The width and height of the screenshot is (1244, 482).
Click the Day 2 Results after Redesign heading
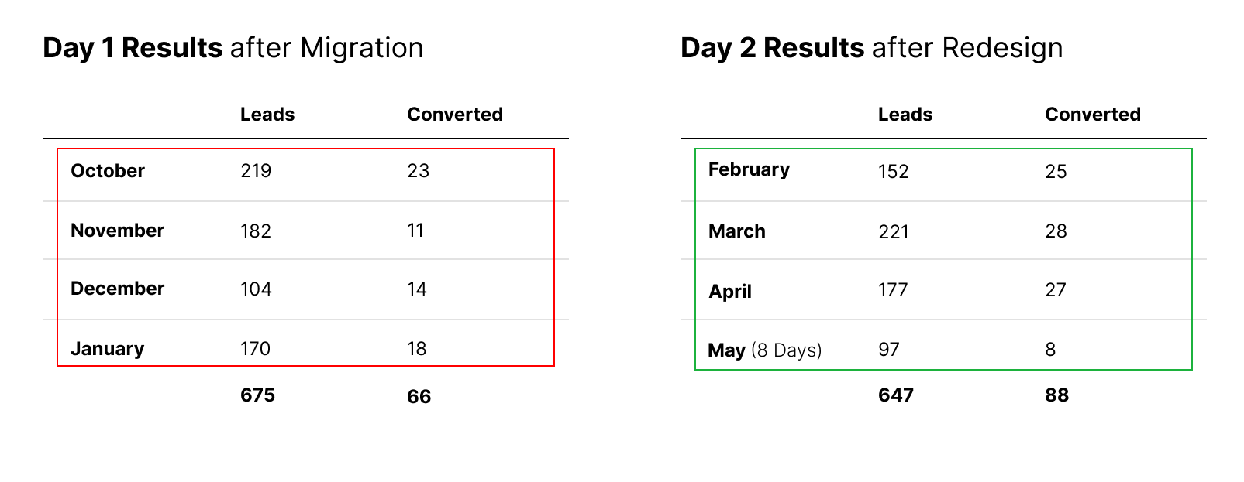872,48
